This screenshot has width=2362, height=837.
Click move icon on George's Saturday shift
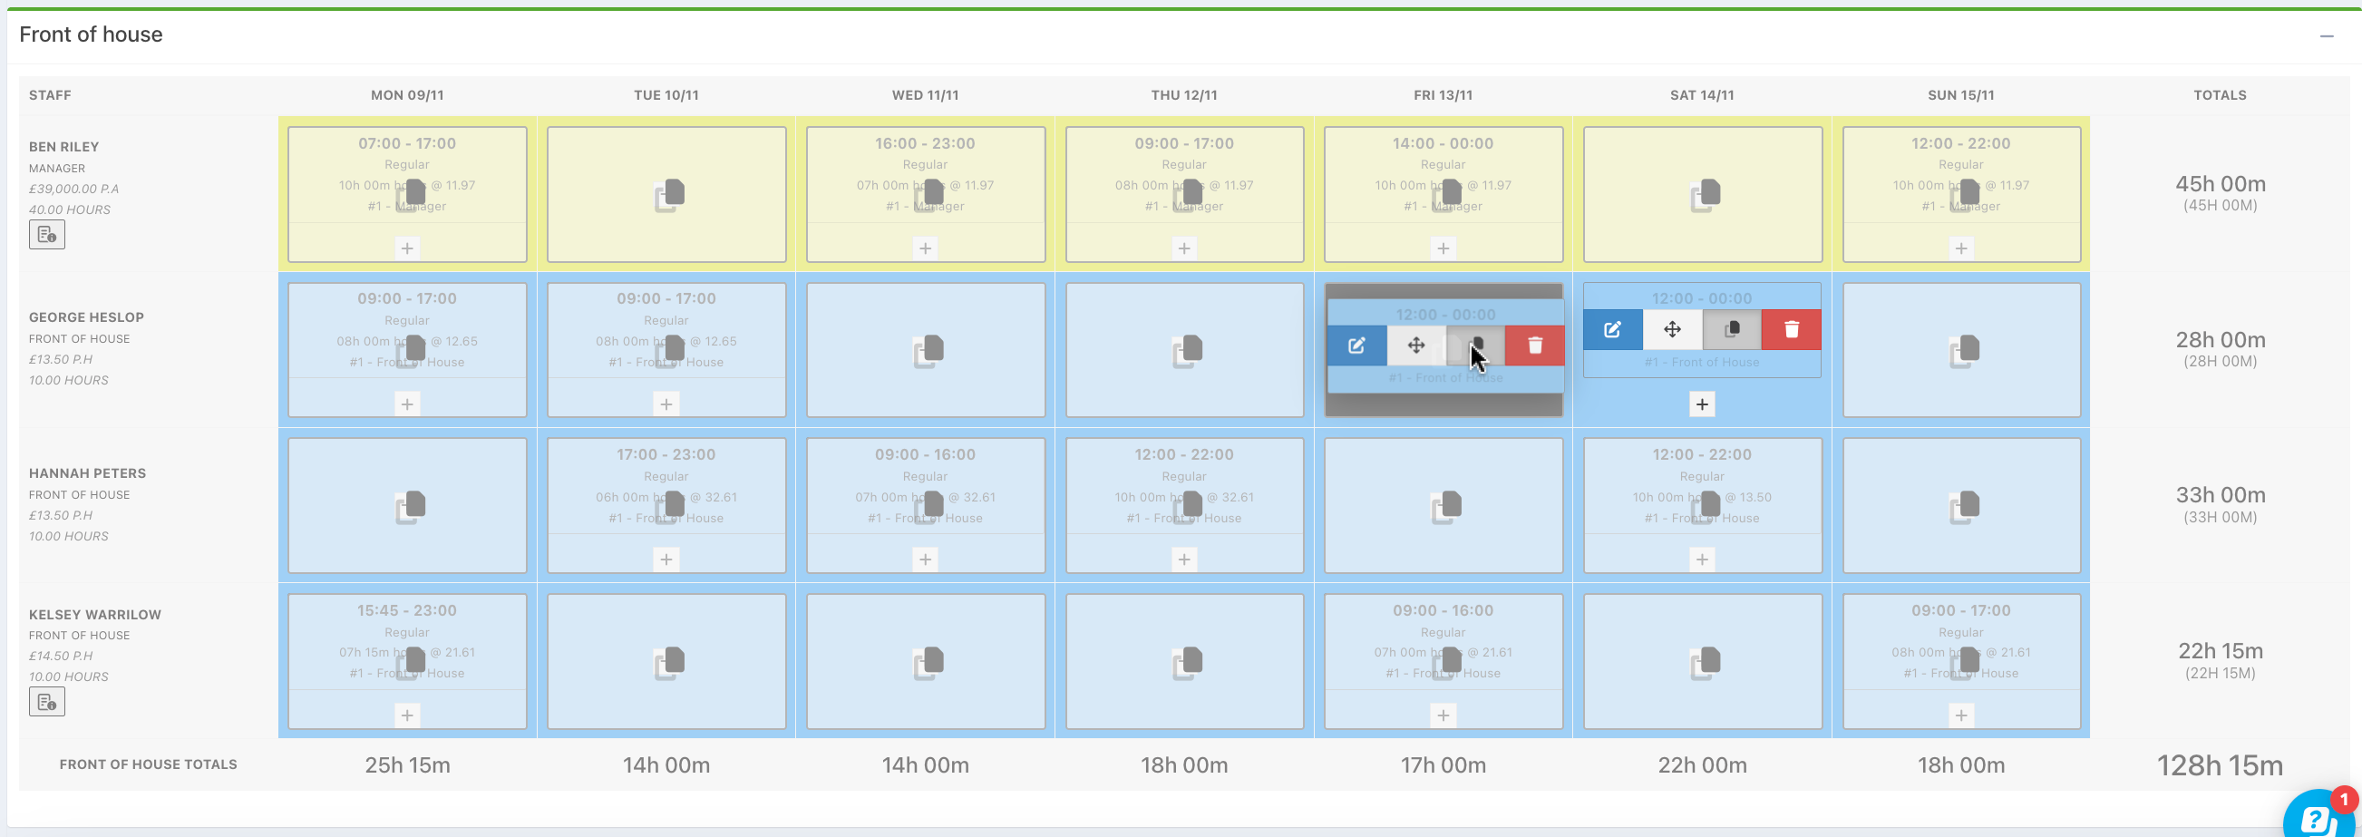coord(1673,330)
